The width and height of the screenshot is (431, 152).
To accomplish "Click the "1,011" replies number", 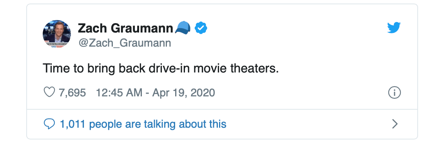I will (72, 124).
